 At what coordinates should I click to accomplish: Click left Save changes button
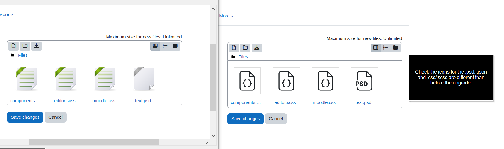coord(25,117)
